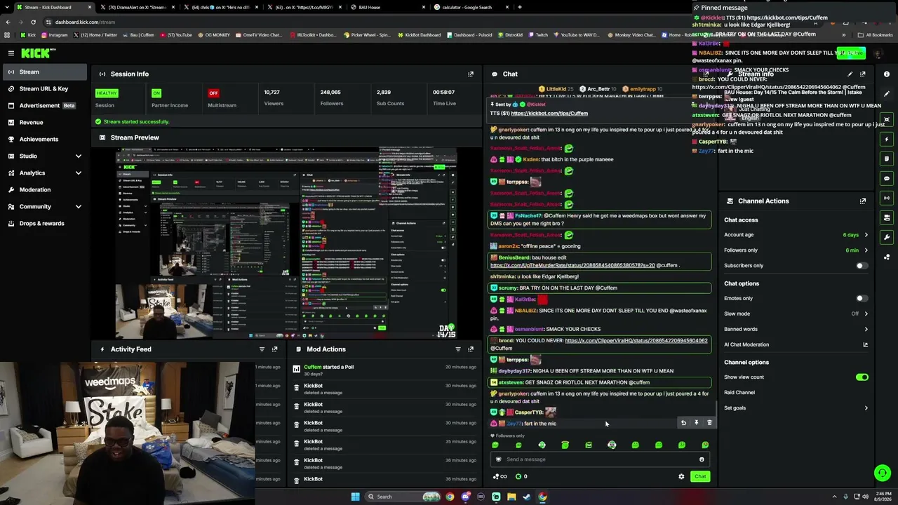Open the hamburger menu beside Kick logo

[x=11, y=53]
